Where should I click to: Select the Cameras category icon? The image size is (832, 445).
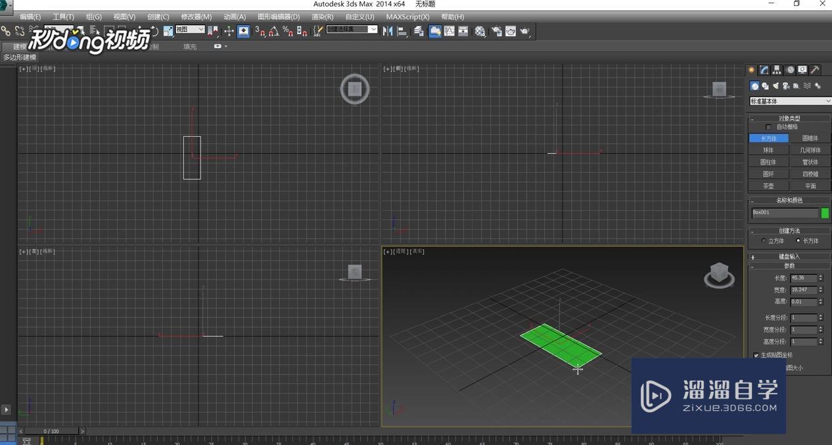[x=786, y=86]
